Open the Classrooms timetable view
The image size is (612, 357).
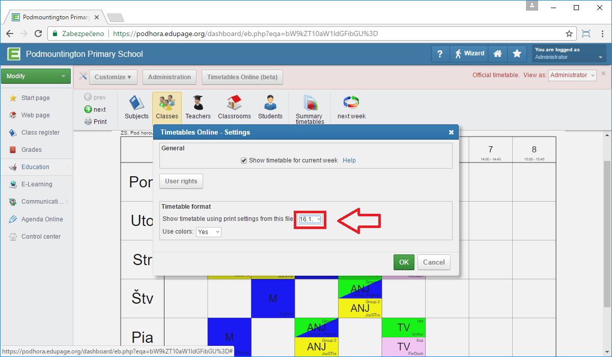[234, 107]
